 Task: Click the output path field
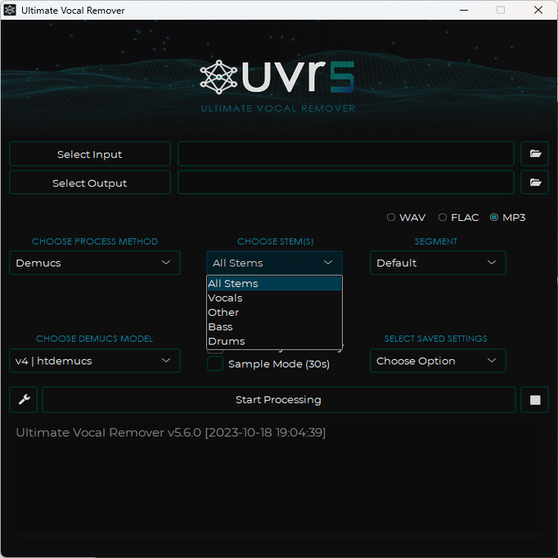tap(346, 182)
